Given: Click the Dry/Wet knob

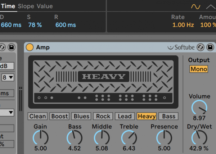Looking at the screenshot, I should [199, 137].
